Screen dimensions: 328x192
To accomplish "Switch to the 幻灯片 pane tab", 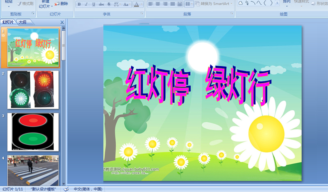I will (8, 22).
